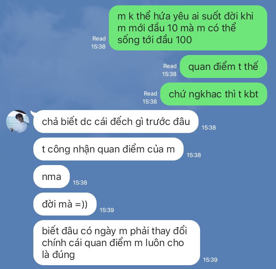Select the 'đời mà =))' message
This screenshot has width=276, height=269.
[65, 204]
